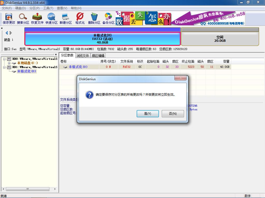Expand the 本地磁盘(C:) tree node
This screenshot has width=265, height=198.
point(9,63)
